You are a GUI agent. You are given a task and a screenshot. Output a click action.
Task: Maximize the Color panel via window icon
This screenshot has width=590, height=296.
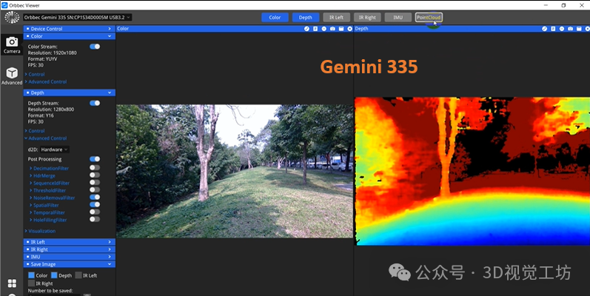[341, 29]
